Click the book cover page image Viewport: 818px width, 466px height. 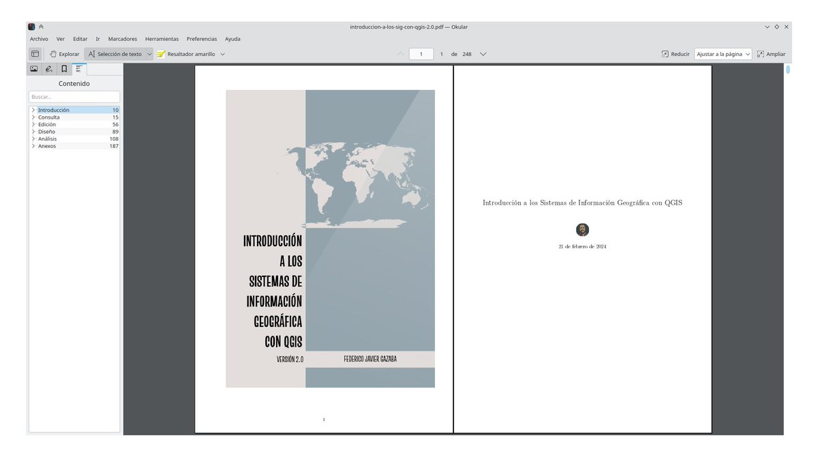pyautogui.click(x=331, y=239)
